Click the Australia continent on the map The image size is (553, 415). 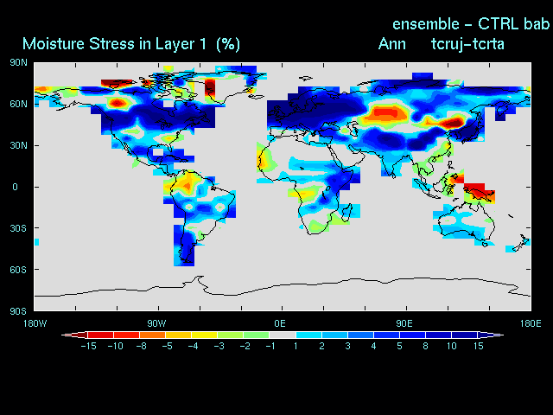pyautogui.click(x=467, y=225)
